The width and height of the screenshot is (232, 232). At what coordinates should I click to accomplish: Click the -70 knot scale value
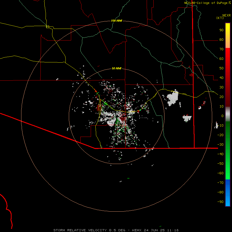[x=220, y=183]
